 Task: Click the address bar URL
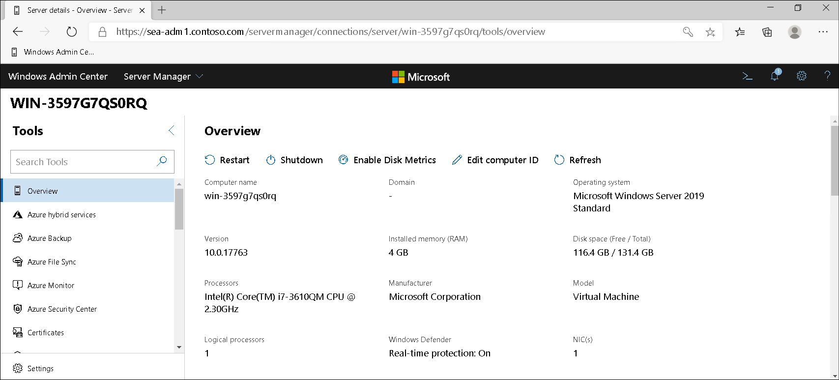[331, 31]
